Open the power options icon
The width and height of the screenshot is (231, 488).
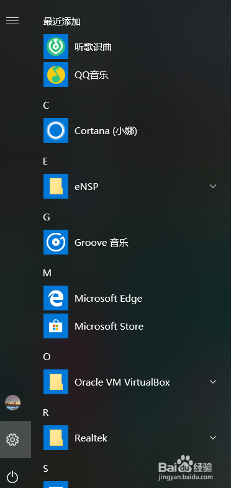(x=12, y=477)
